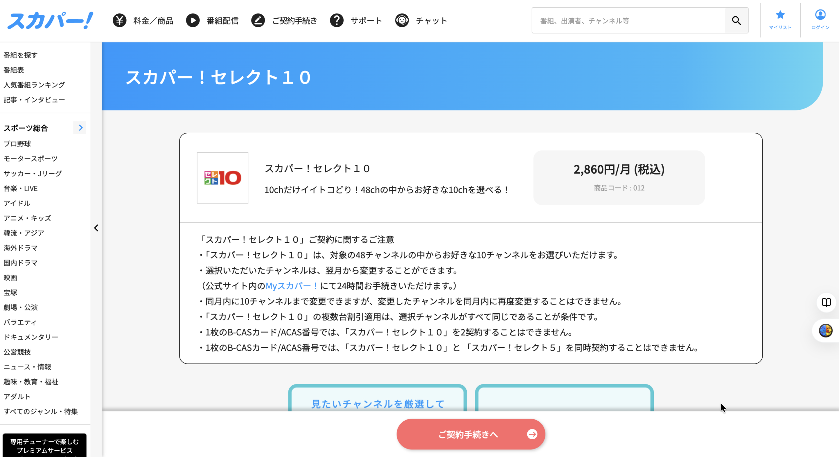839x457 pixels.
Task: Click the yen icon beside 料金／商品
Action: (x=120, y=21)
